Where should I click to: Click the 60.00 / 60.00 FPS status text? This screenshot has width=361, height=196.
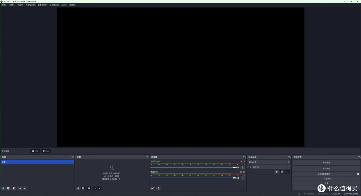(x=351, y=194)
